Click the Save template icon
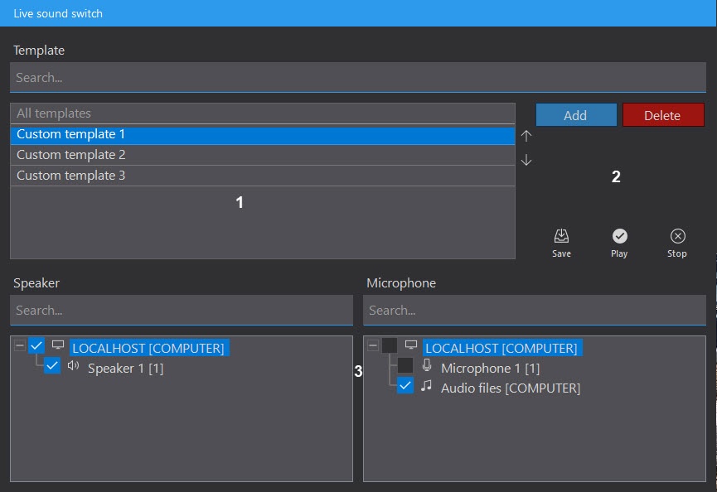The width and height of the screenshot is (717, 492). (561, 236)
